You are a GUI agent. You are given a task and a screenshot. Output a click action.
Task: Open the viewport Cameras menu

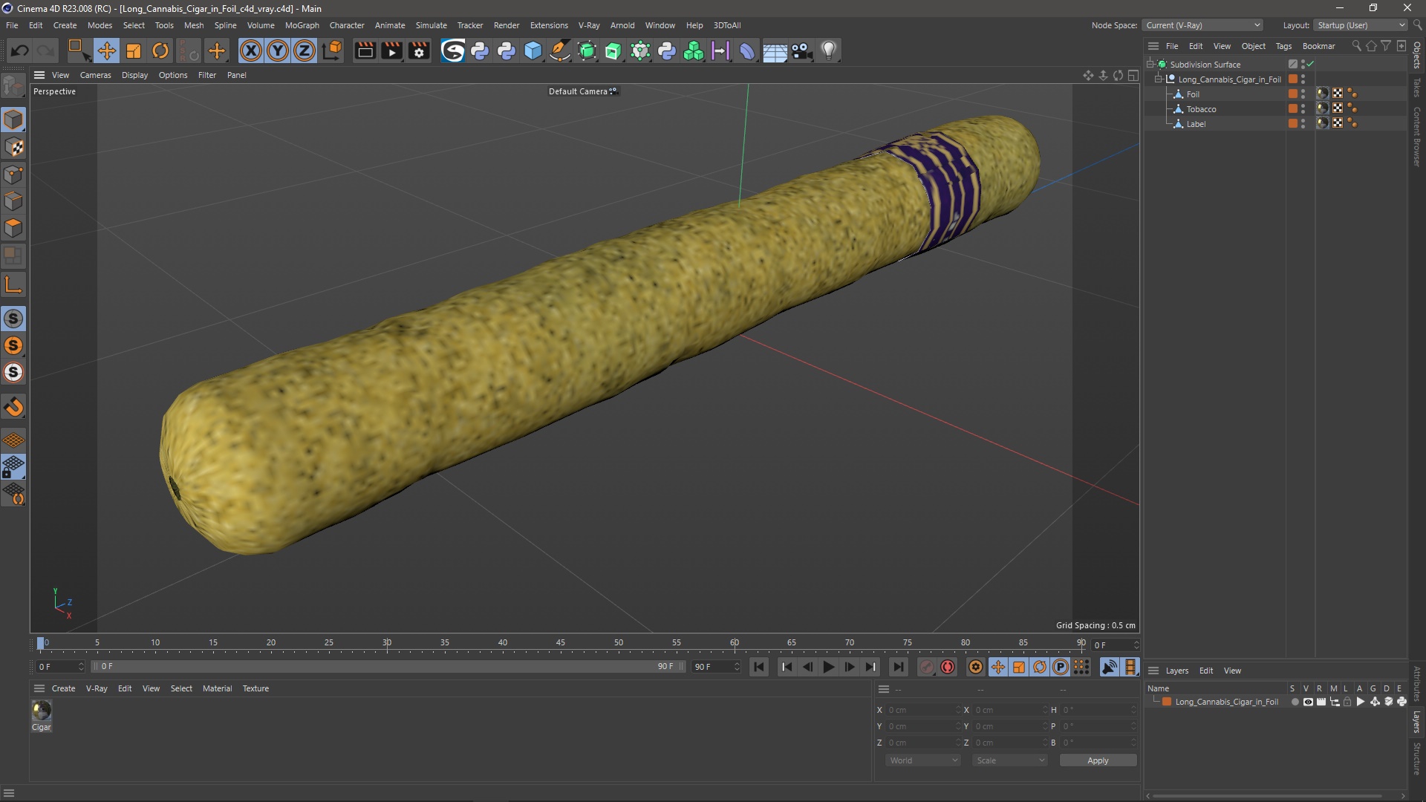[x=95, y=75]
